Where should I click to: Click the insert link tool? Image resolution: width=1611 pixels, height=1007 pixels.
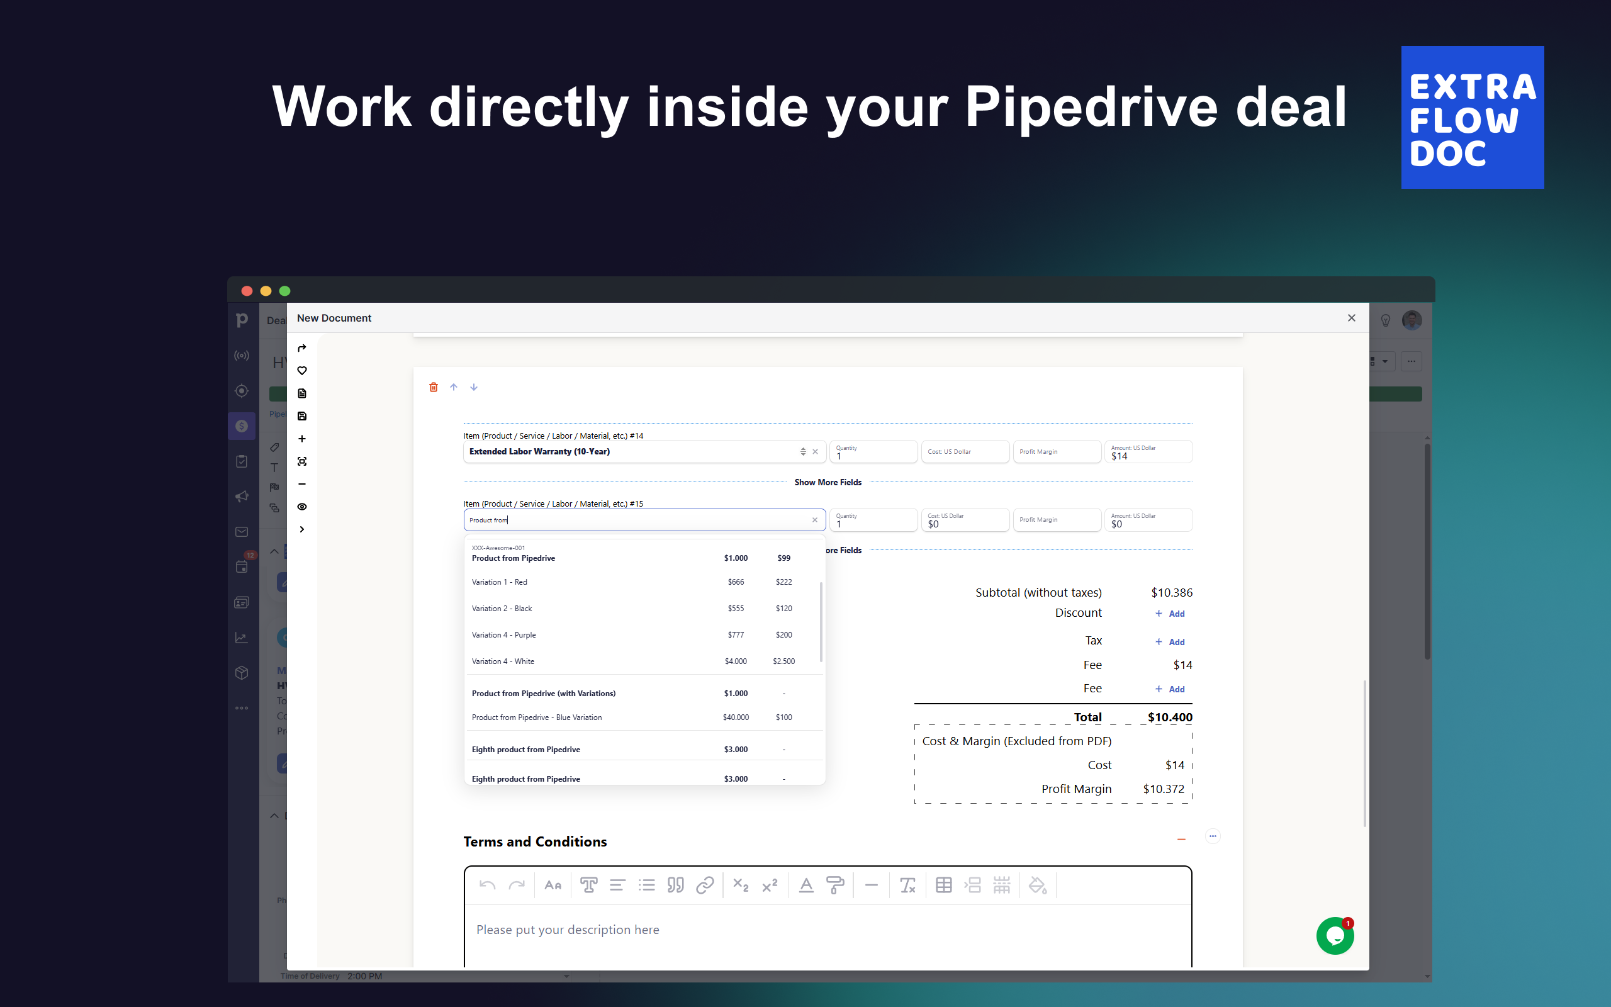pyautogui.click(x=705, y=885)
